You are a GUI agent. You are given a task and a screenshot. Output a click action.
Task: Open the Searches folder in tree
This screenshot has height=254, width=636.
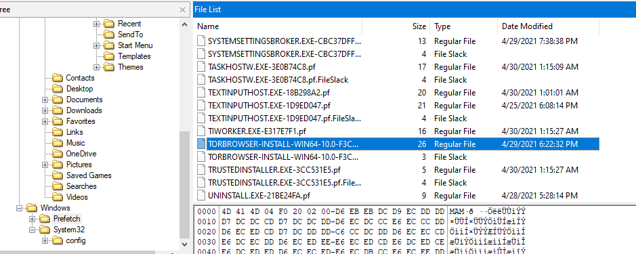[x=81, y=186]
